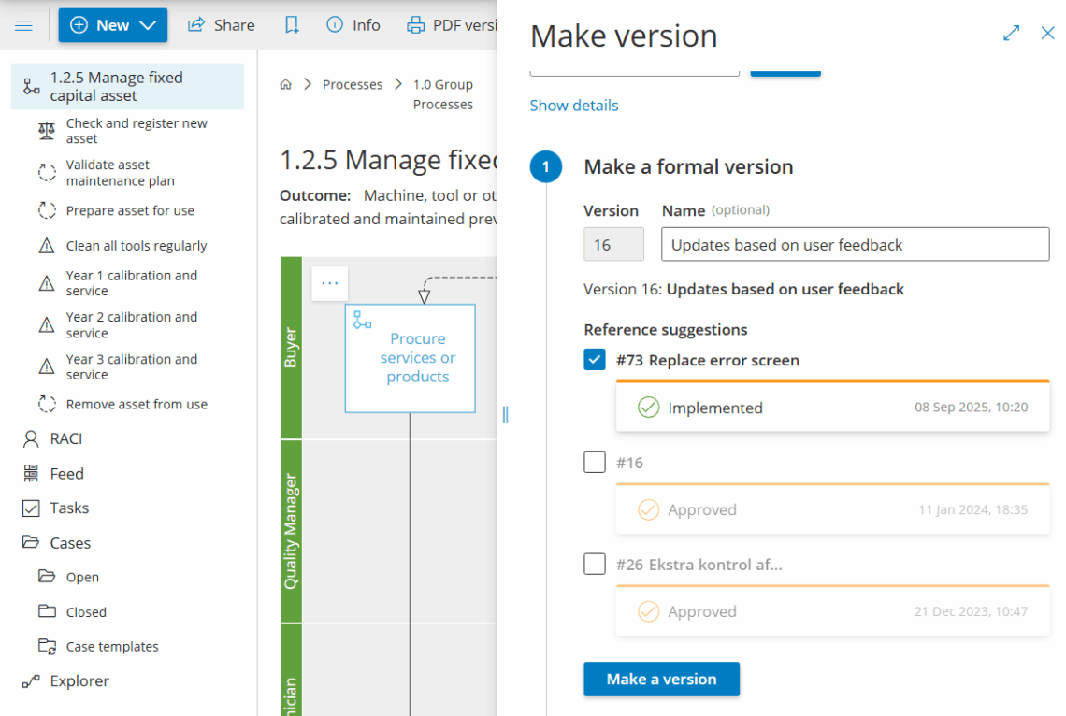Click the home breadcrumb icon
This screenshot has width=1066, height=716.
pyautogui.click(x=286, y=84)
